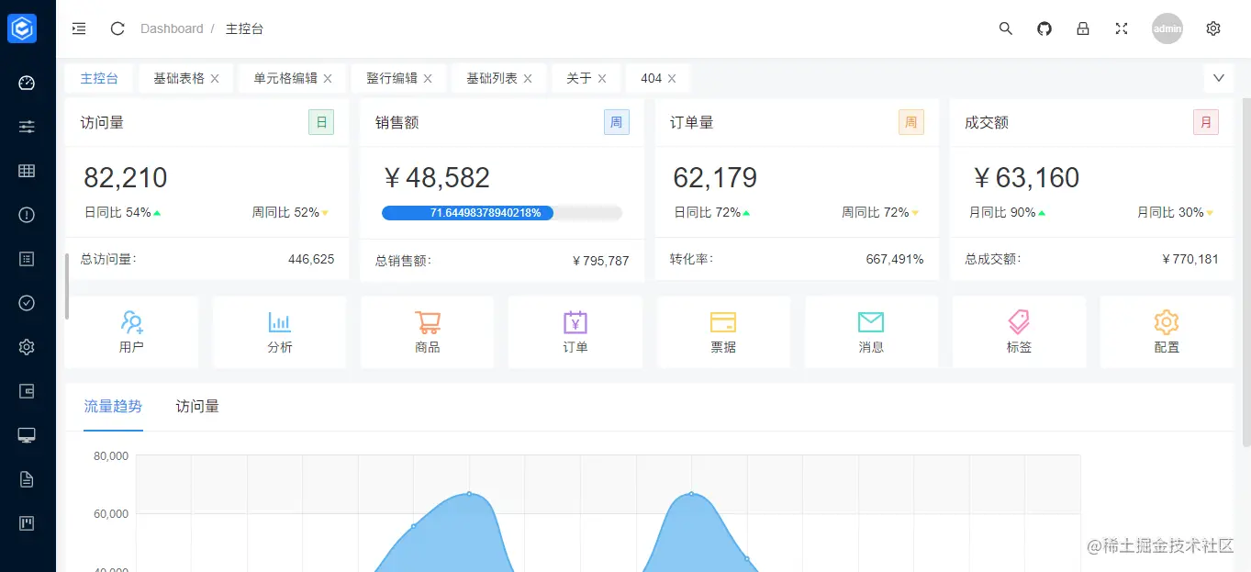The image size is (1251, 572).
Task: Expand the tab bar dropdown chevron
Action: click(1219, 78)
